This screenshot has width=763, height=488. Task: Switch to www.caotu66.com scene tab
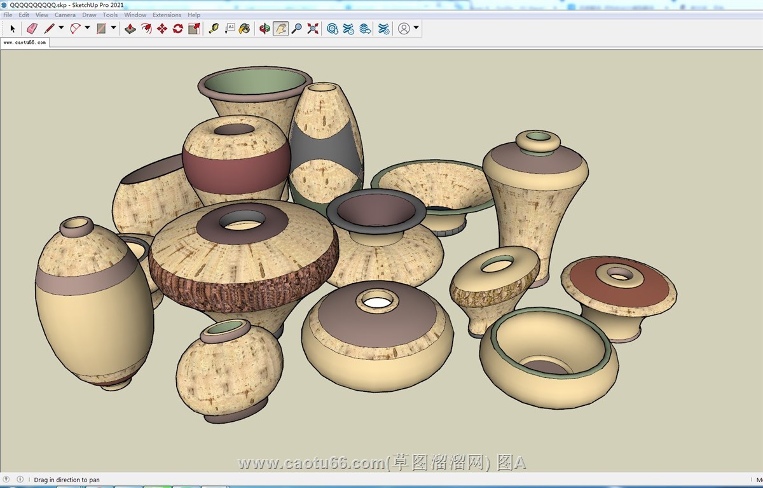tap(25, 43)
